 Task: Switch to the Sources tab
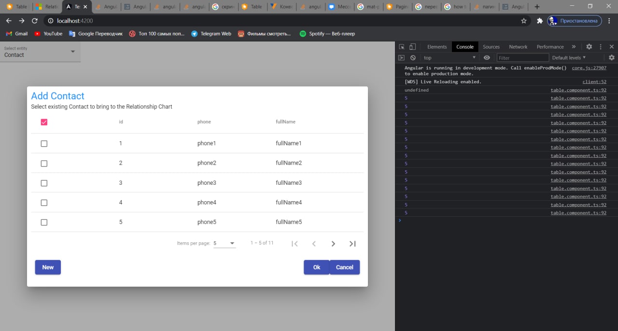pos(491,47)
